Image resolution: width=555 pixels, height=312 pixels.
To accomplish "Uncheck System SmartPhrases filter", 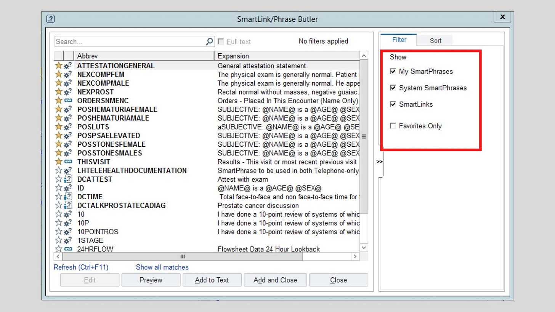I will [x=393, y=88].
